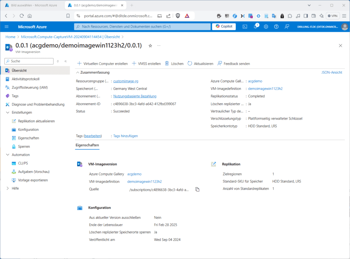Click Feedback senden

pos(234,63)
